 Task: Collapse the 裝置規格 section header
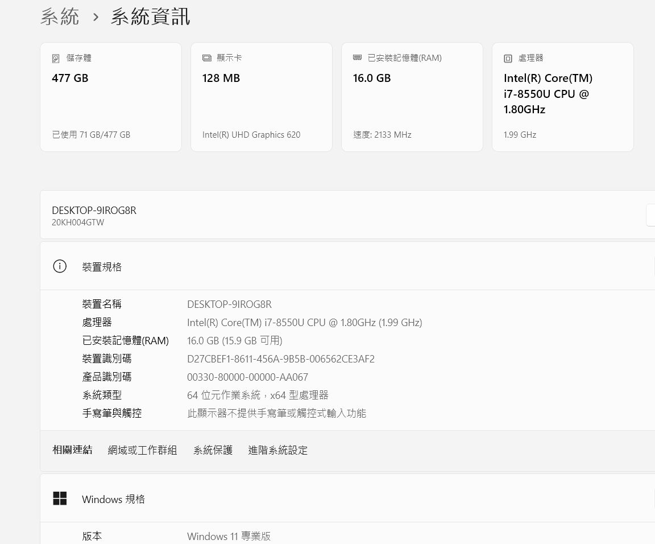click(x=347, y=266)
